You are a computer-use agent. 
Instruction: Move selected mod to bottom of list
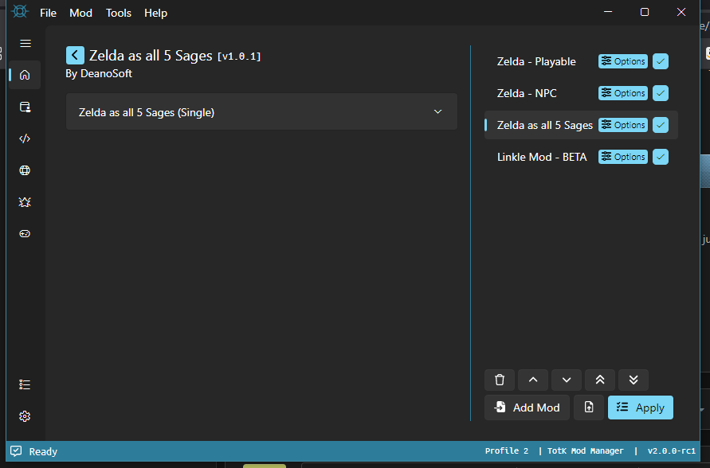pos(634,380)
